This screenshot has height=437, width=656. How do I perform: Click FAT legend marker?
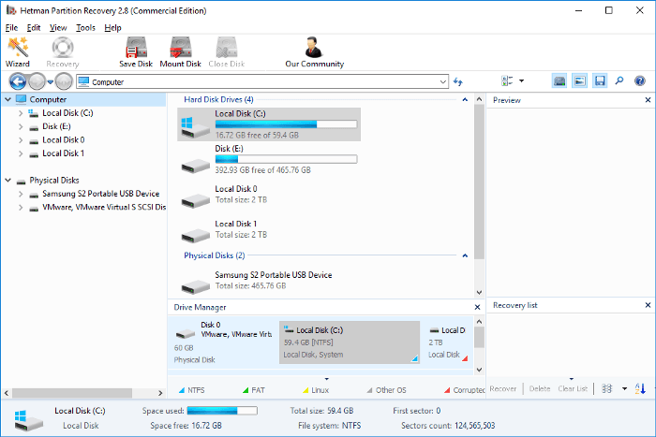tap(246, 390)
